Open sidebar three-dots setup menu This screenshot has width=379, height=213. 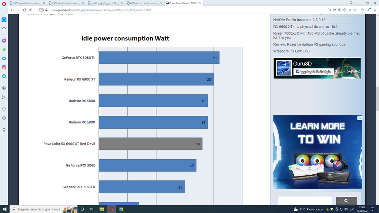tap(4, 201)
